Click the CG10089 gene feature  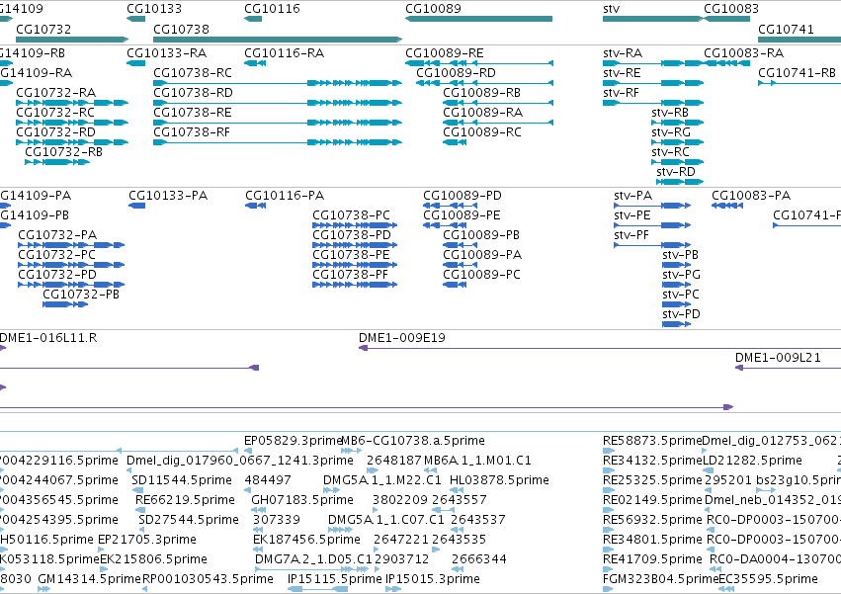pos(478,19)
